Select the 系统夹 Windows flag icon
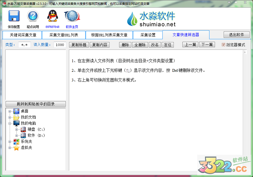This screenshot has width=253, height=177. pyautogui.click(x=16, y=142)
